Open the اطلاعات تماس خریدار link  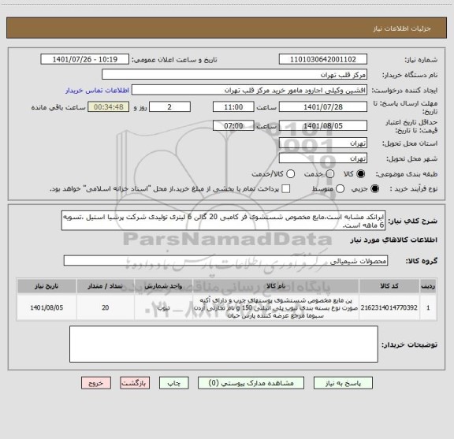point(97,91)
